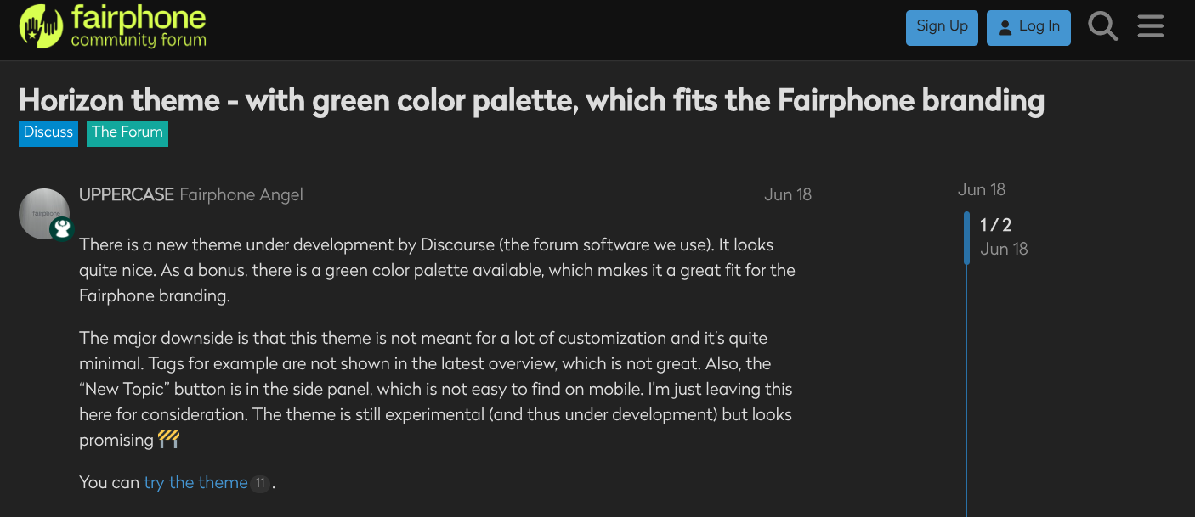Click the Jun 18 date under 1 / 2
Viewport: 1195px width, 517px height.
[1004, 250]
